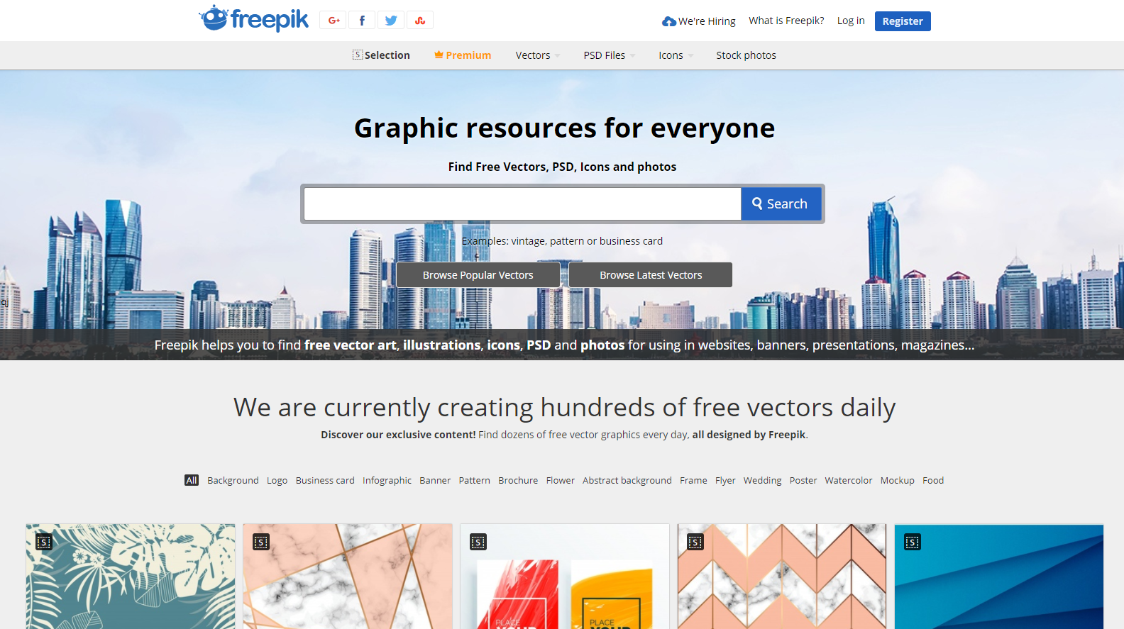The width and height of the screenshot is (1124, 629).
Task: Click the Selection badge on chevron marble thumbnail
Action: [x=695, y=542]
